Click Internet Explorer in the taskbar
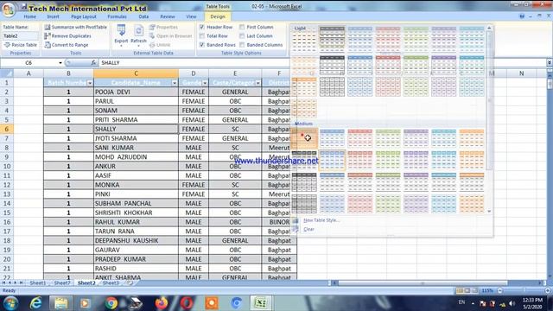Image resolution: width=553 pixels, height=311 pixels. tap(36, 303)
